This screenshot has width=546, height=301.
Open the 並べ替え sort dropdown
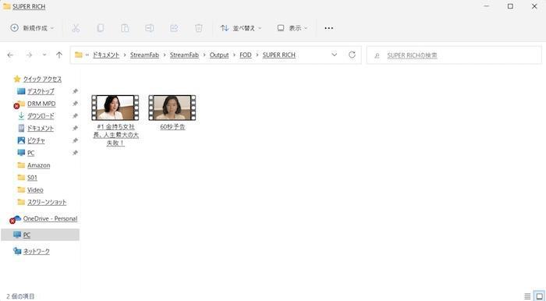241,28
